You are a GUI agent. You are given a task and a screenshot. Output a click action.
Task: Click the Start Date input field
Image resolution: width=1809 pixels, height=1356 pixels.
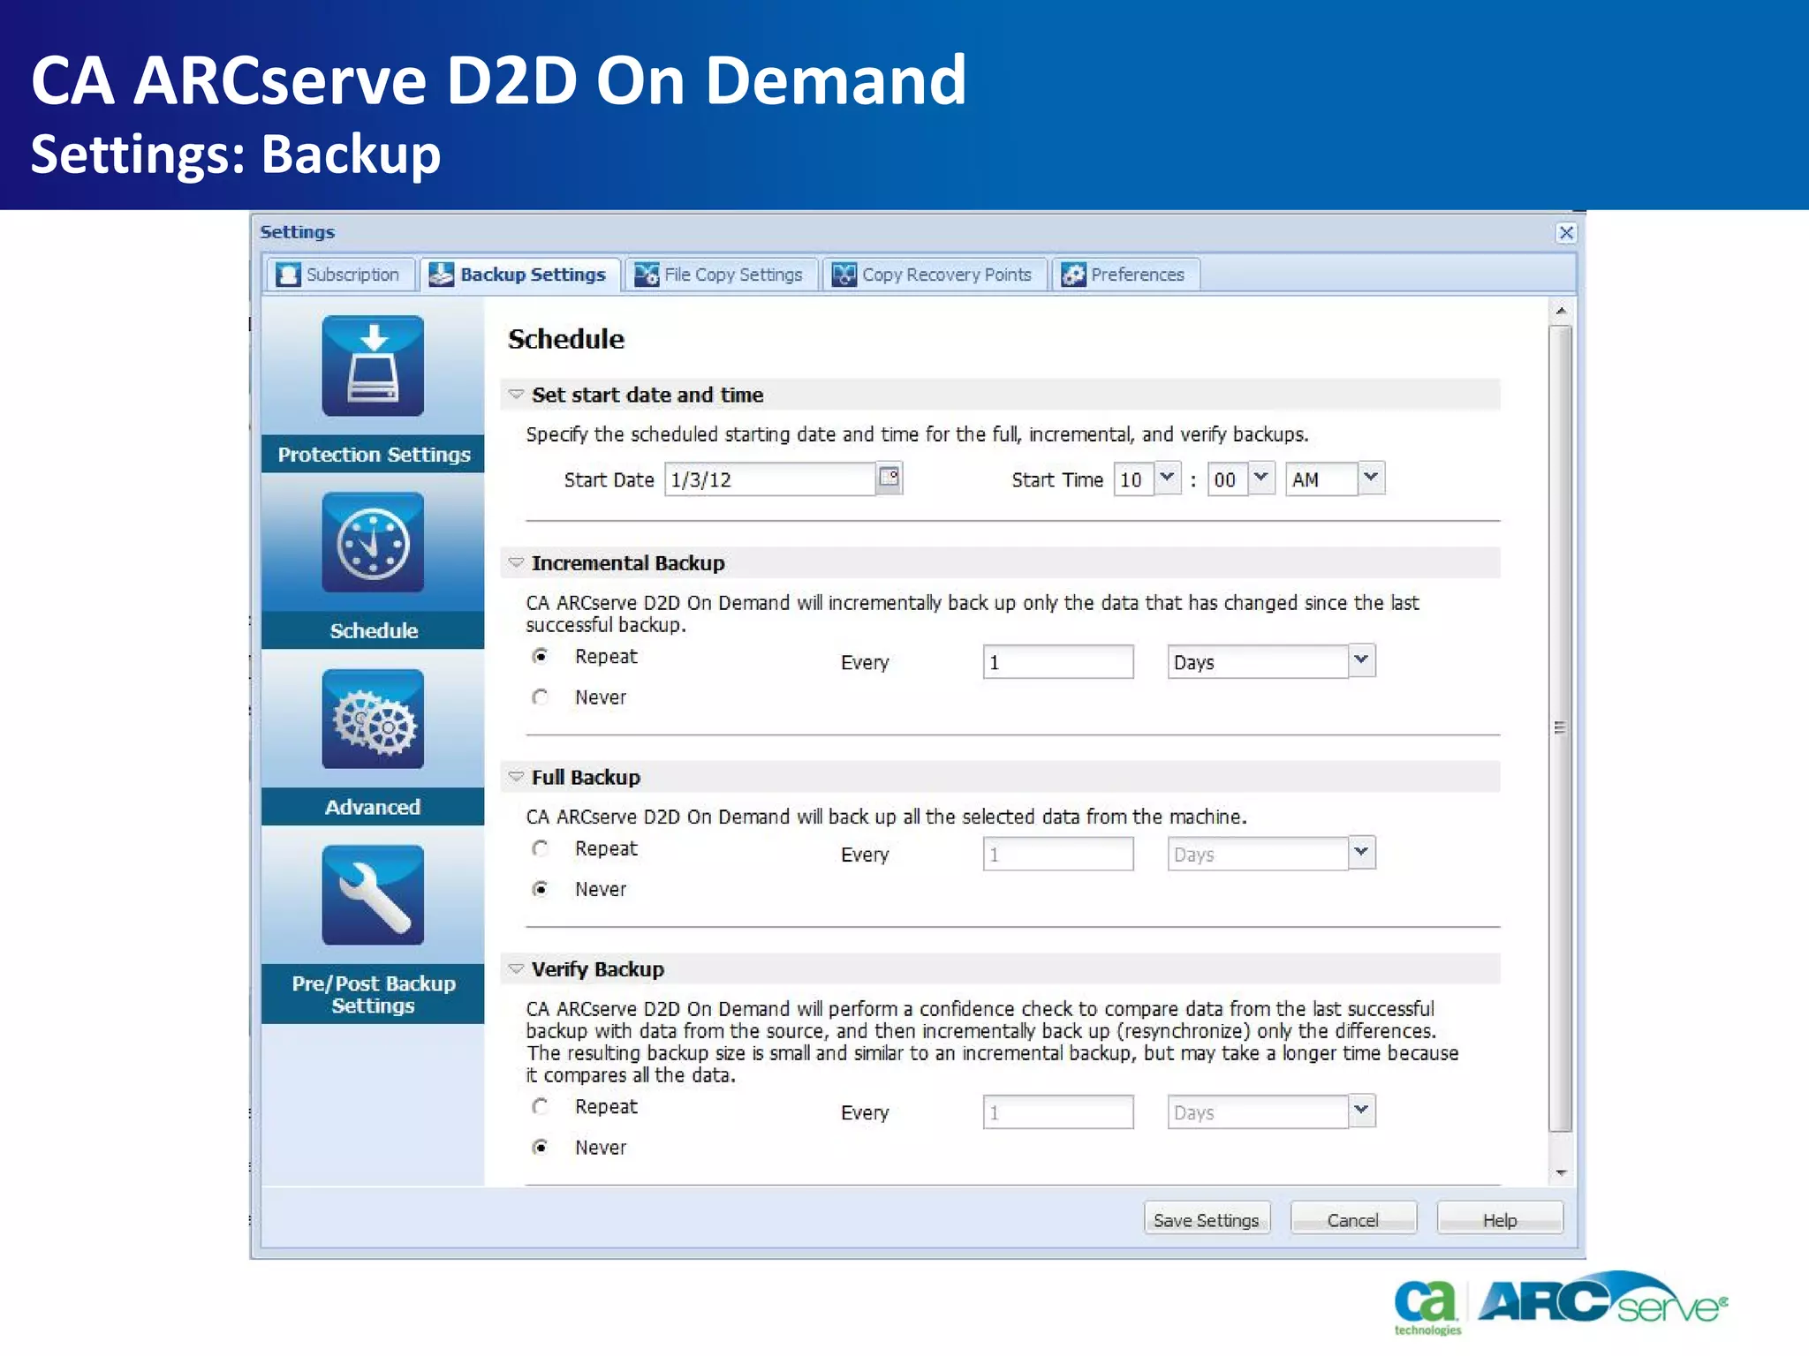(x=770, y=478)
